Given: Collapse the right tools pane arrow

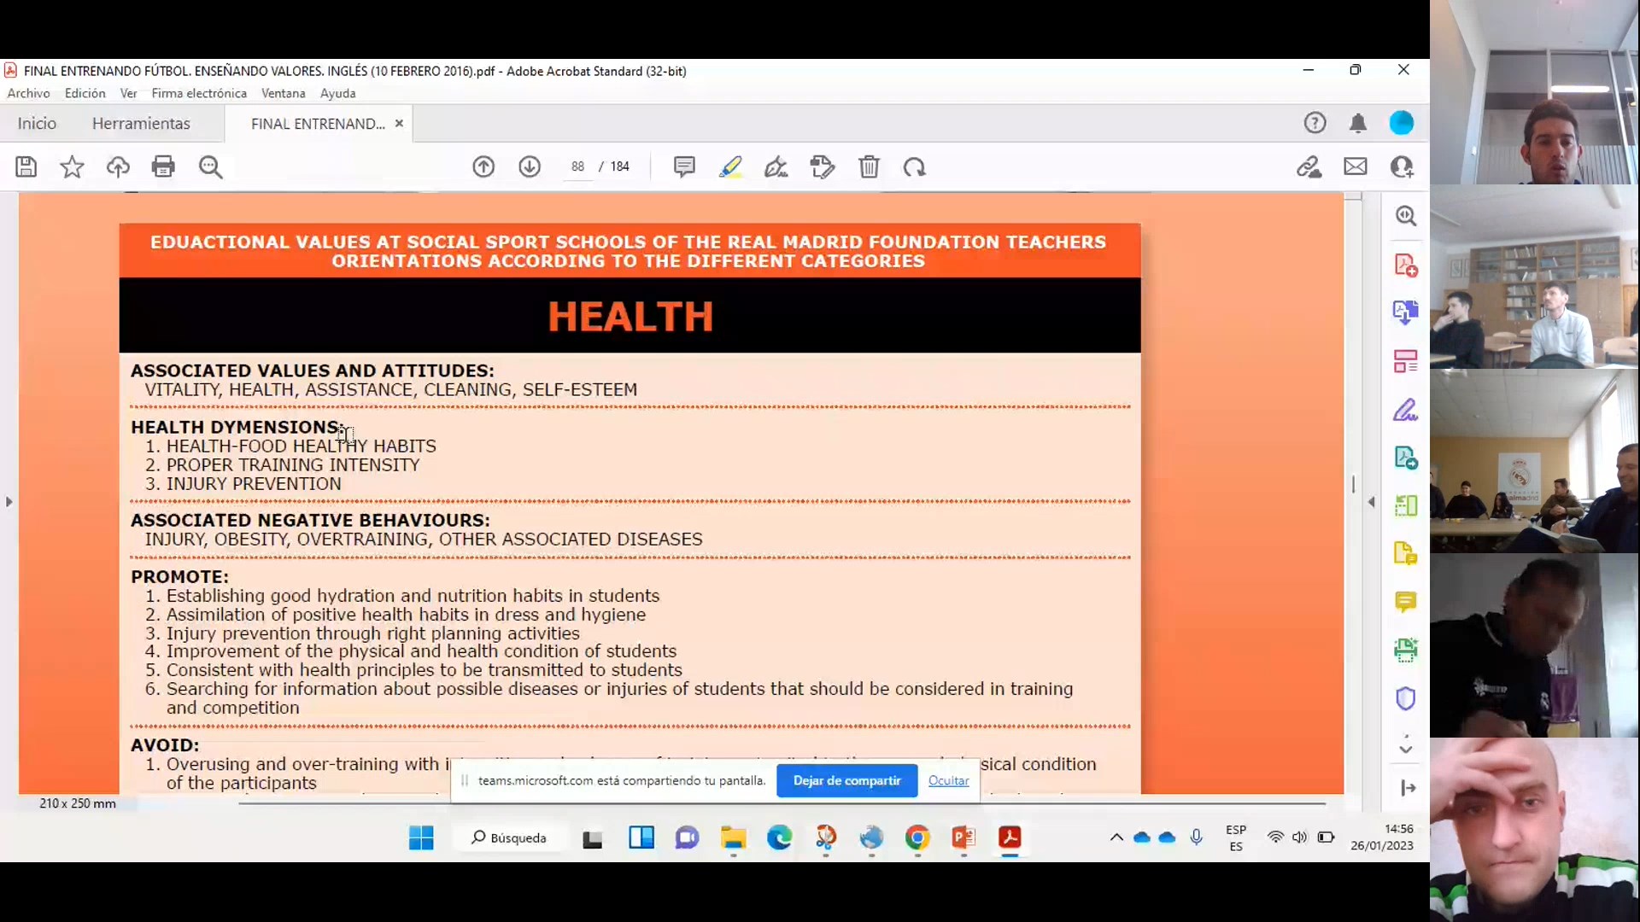Looking at the screenshot, I should 1372,502.
